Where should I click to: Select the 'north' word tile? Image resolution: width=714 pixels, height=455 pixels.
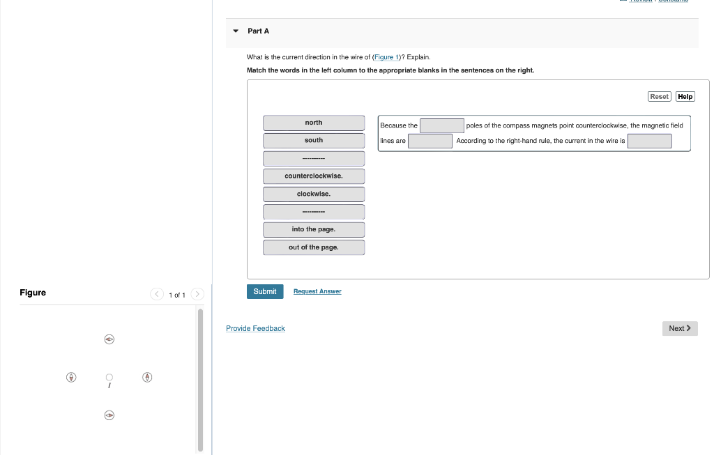(314, 123)
